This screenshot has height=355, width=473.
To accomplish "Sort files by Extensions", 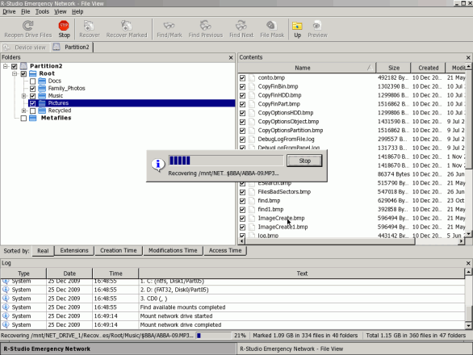I will tap(74, 251).
